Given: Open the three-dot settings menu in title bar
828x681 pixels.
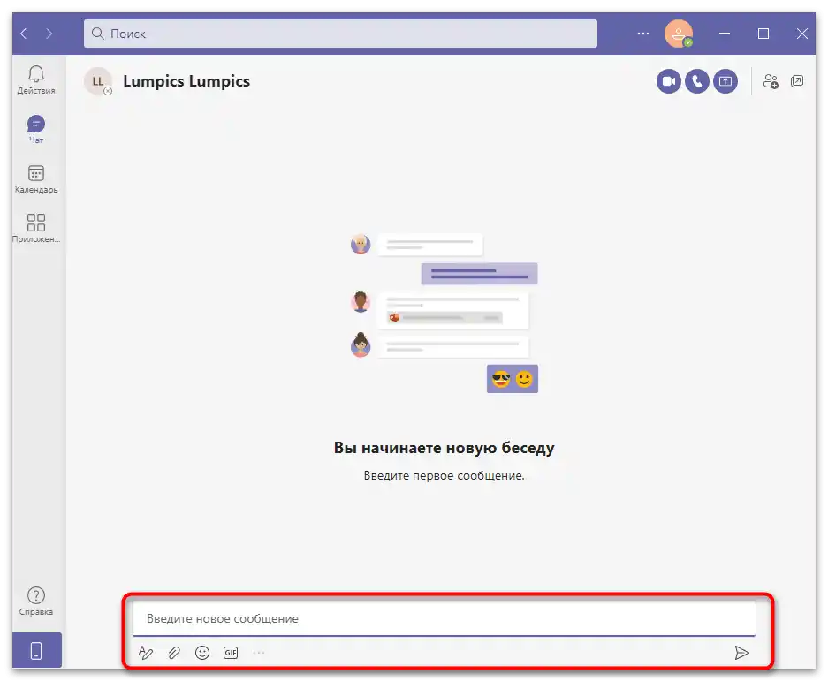Looking at the screenshot, I should click(642, 34).
